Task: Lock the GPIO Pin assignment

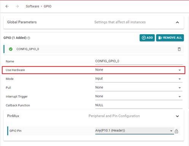Action: click(176, 131)
